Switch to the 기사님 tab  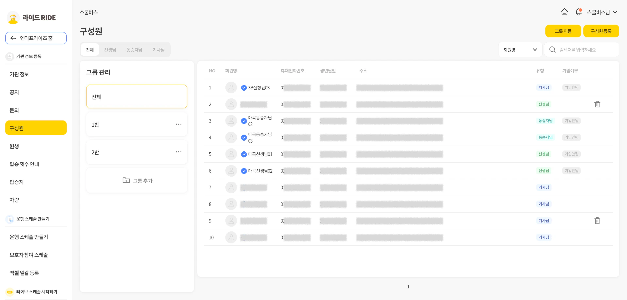(158, 50)
